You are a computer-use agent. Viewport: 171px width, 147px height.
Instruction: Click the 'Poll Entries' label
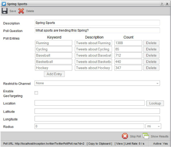(x=11, y=38)
